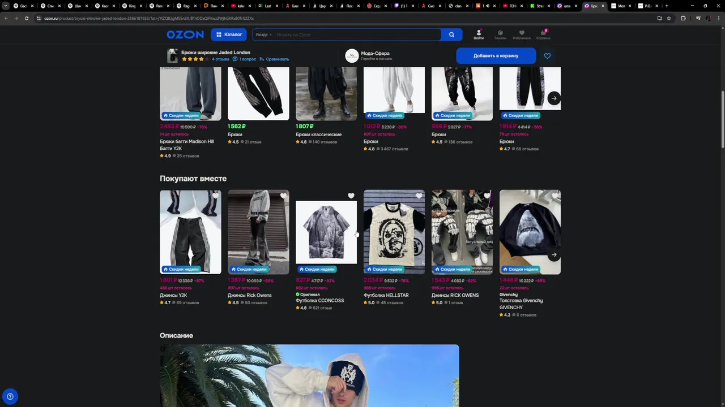Click the Jaded London product thumbnail in sticky bar

tap(172, 55)
